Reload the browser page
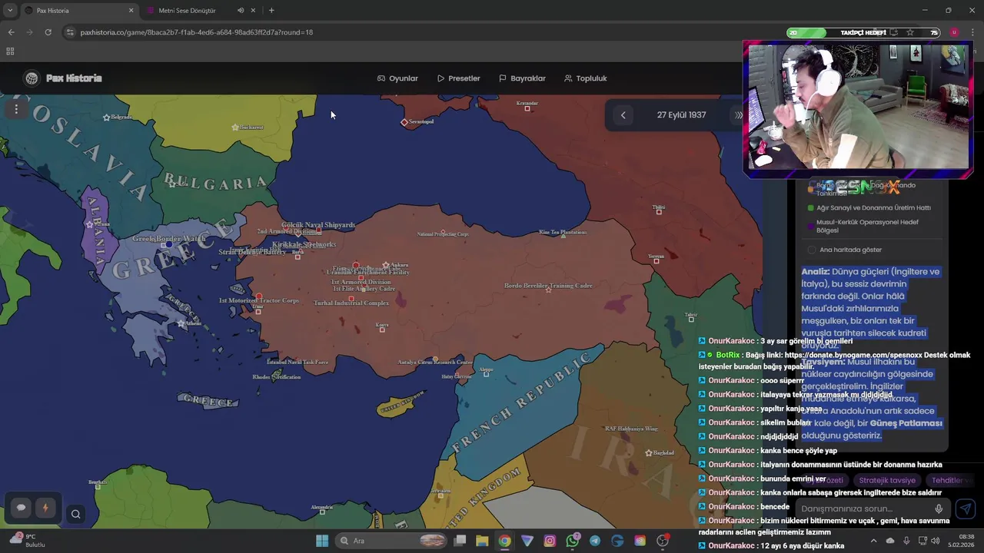Viewport: 984px width, 553px height. point(48,32)
